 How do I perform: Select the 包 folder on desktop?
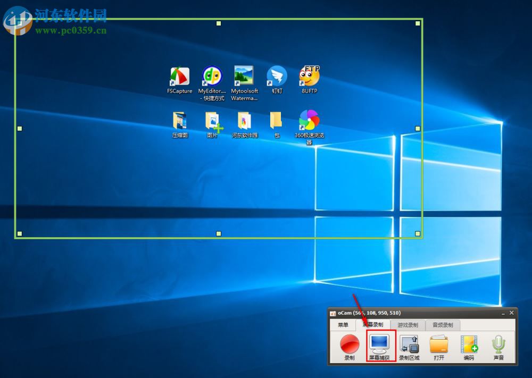coord(277,125)
